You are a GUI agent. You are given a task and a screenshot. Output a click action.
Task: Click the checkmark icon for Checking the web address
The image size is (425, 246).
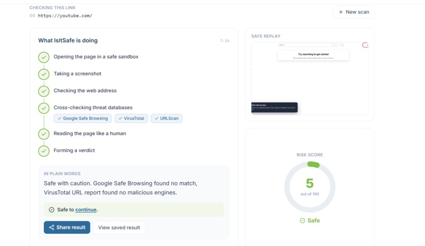(x=44, y=91)
